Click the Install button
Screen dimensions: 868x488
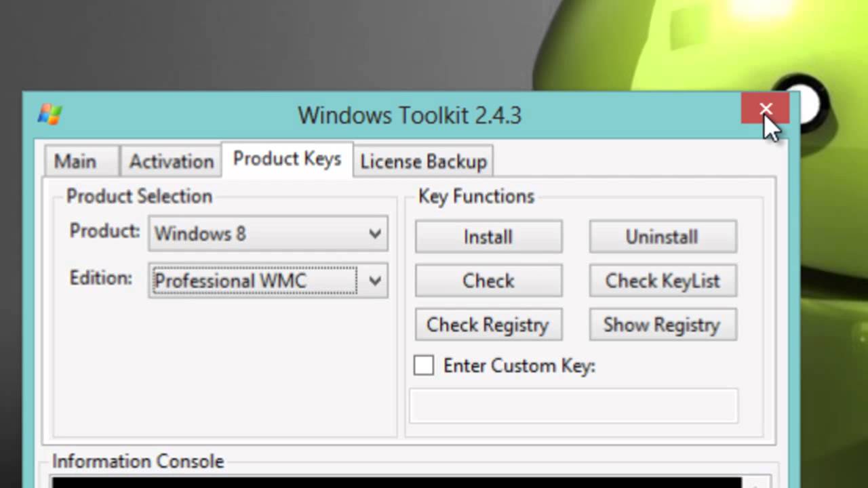click(x=488, y=237)
